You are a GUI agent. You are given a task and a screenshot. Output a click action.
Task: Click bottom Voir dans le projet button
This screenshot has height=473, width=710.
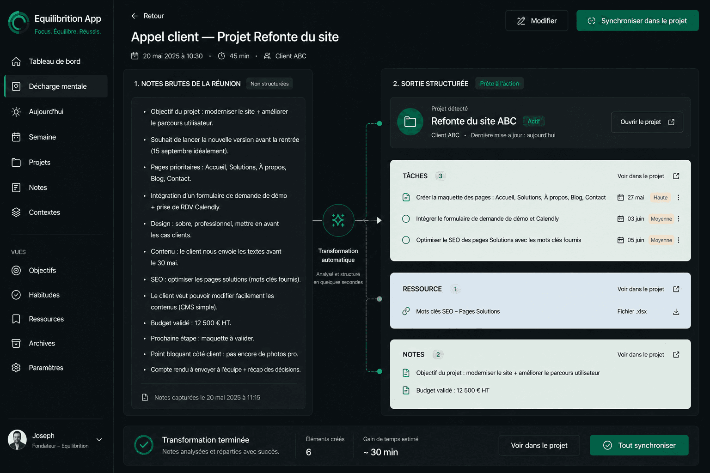[539, 445]
